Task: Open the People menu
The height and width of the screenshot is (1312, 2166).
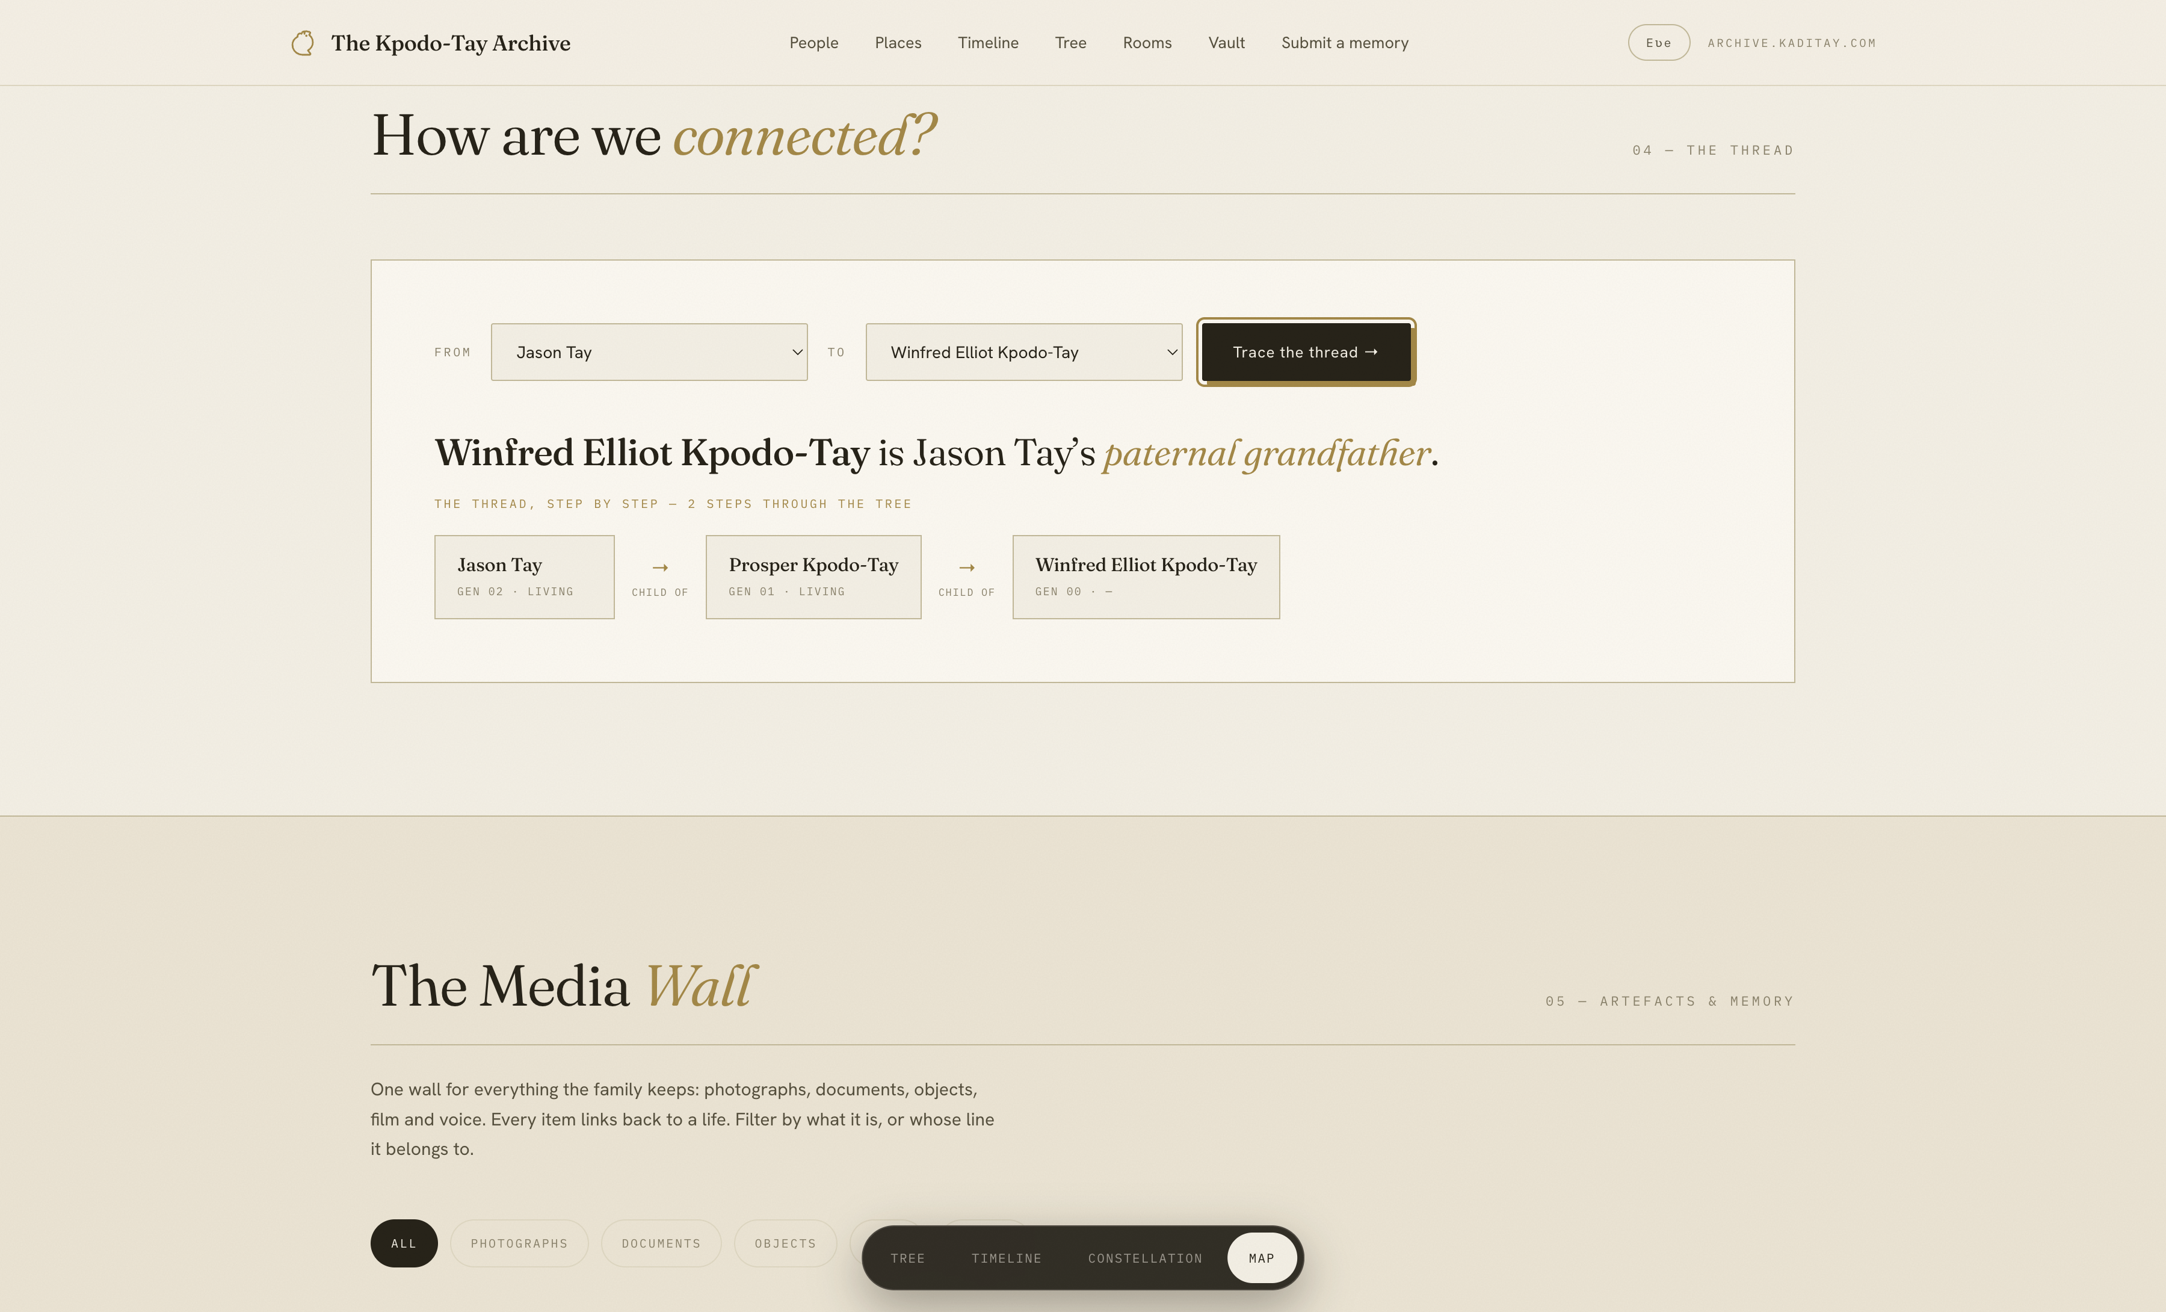Action: click(x=813, y=43)
